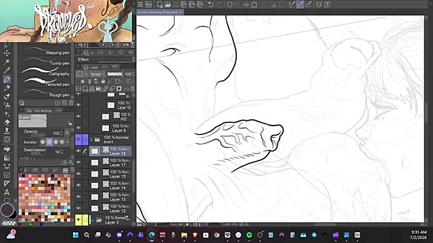Hide Layer 13 with the eye icon
The image size is (433, 243).
[x=78, y=197]
